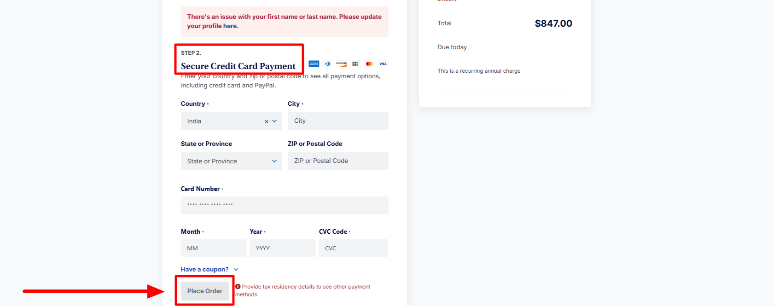773x306 pixels.
Task: Focus the City input field
Action: tap(338, 121)
